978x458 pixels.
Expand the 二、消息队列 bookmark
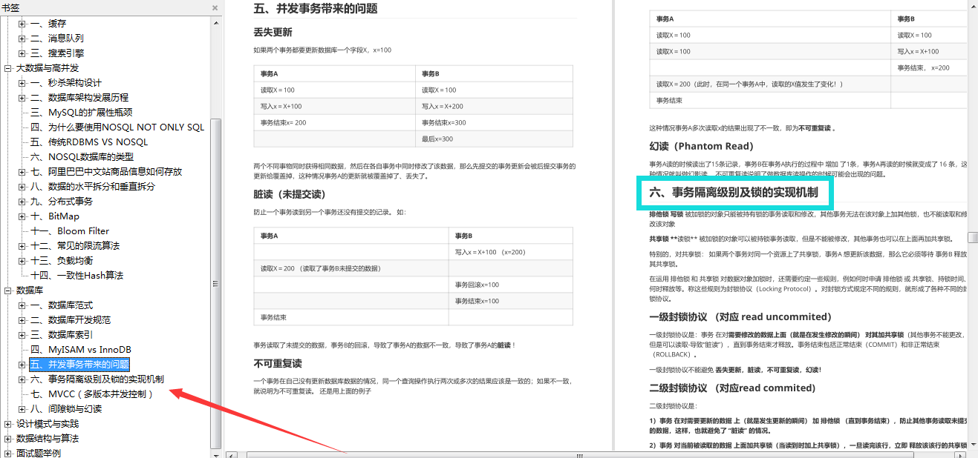[x=22, y=39]
